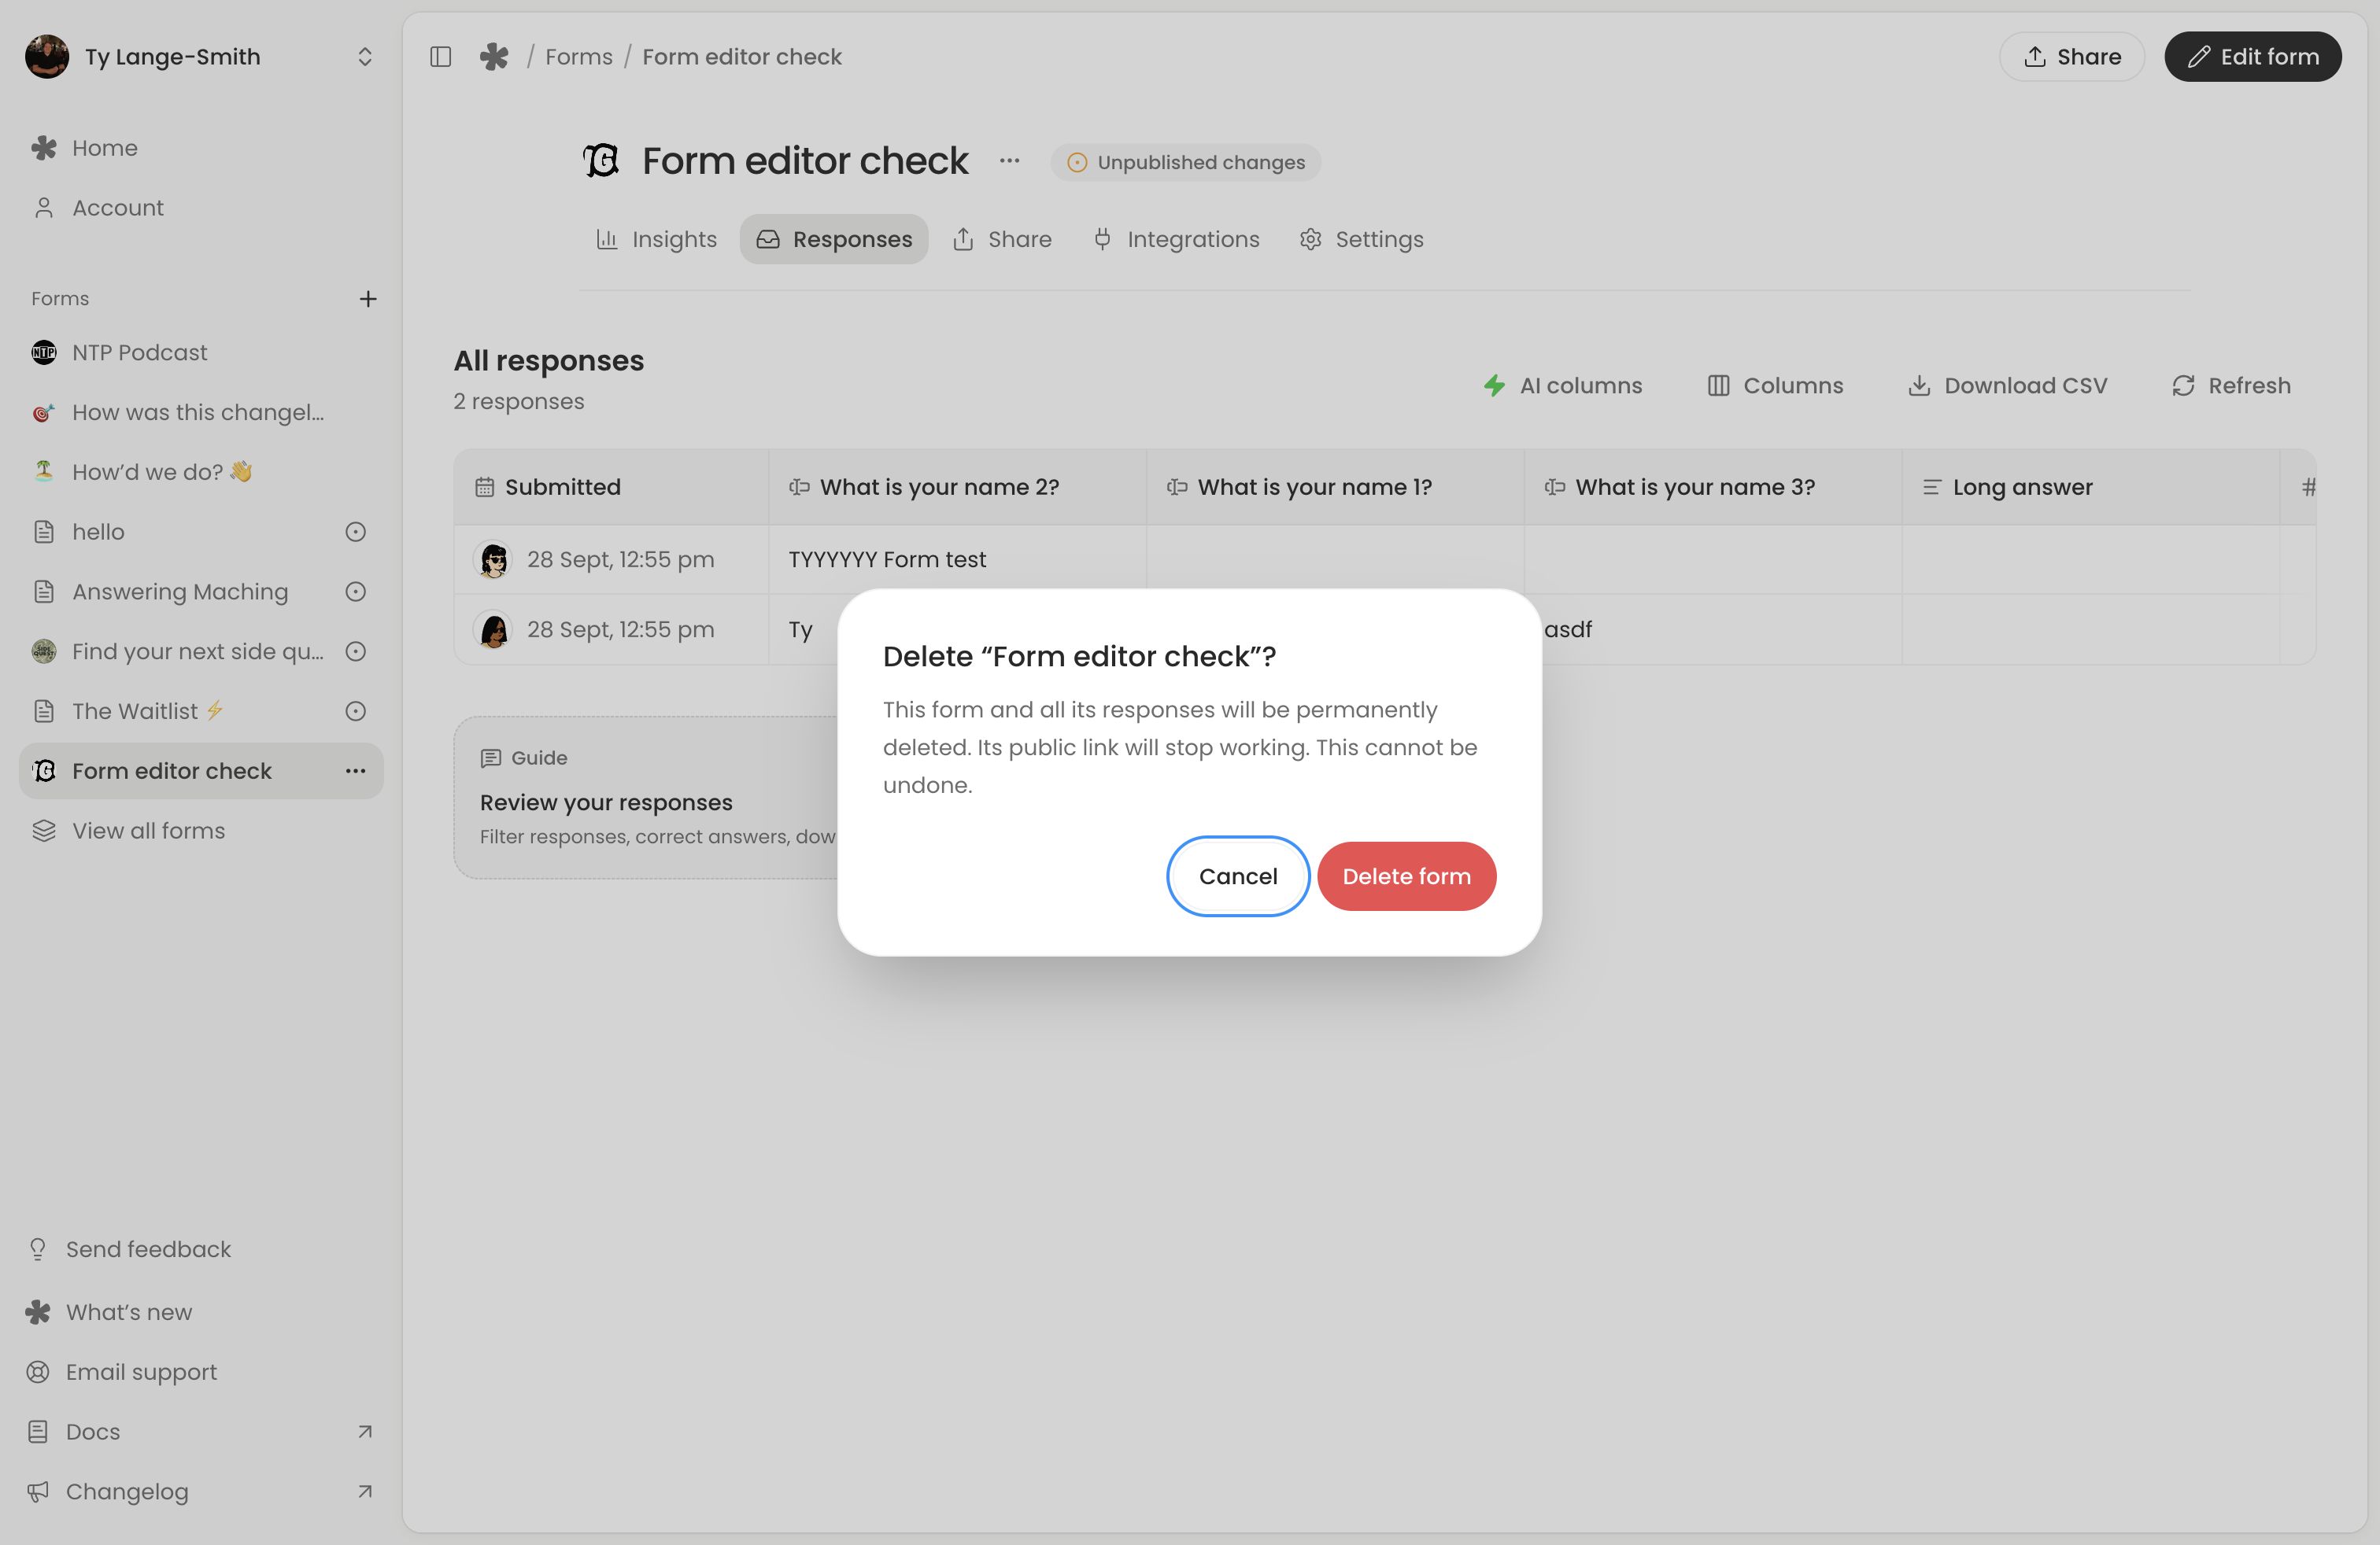Cancel the delete form dialog
The height and width of the screenshot is (1545, 2380).
point(1238,876)
